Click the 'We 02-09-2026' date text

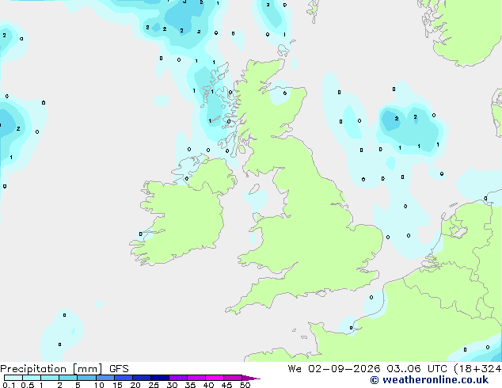pyautogui.click(x=334, y=369)
